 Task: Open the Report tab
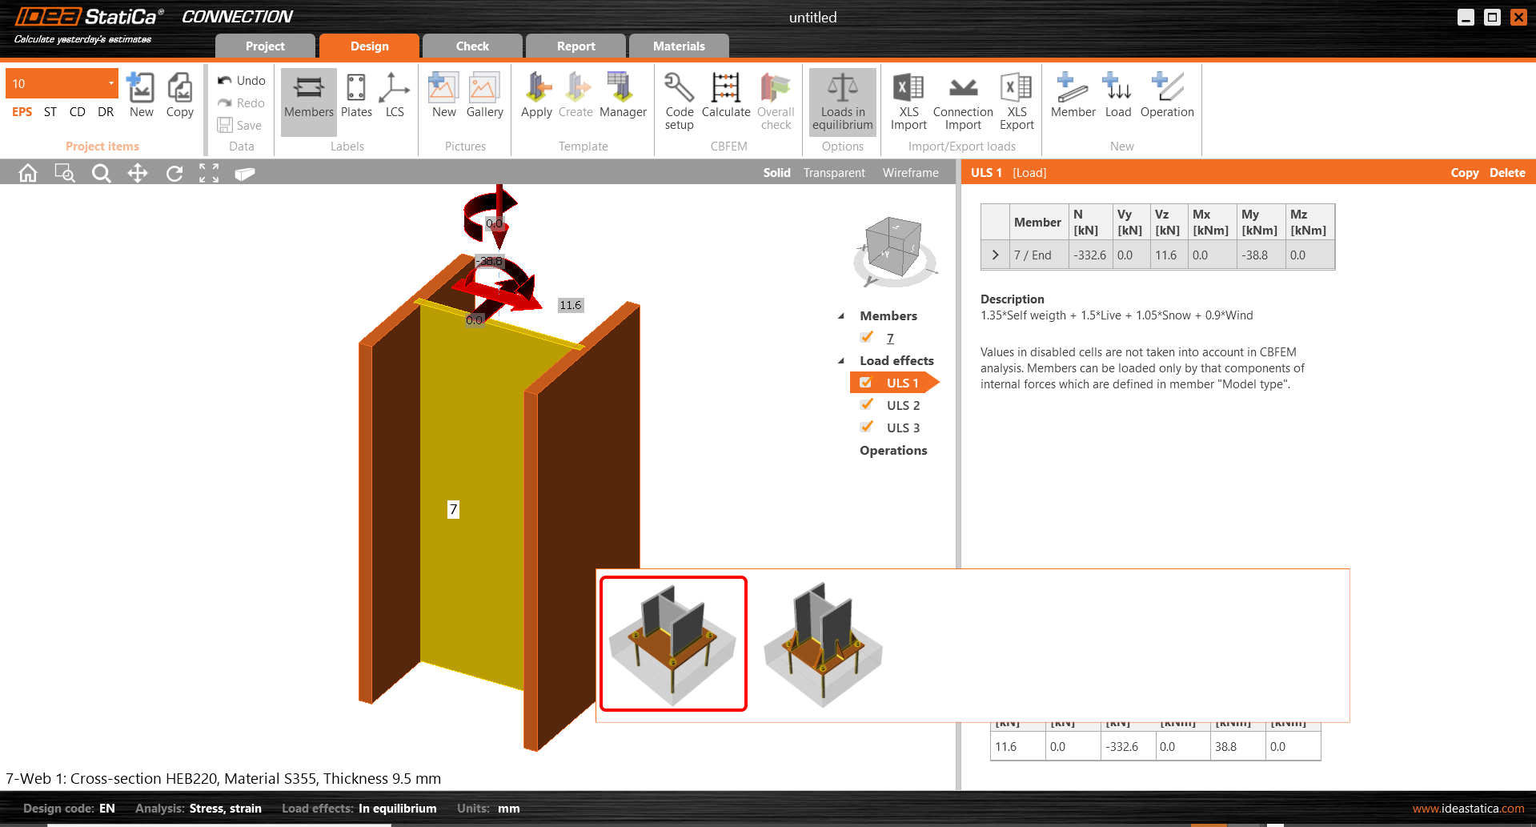coord(575,46)
